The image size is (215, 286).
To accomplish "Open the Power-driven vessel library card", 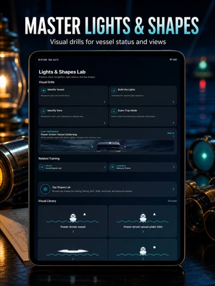I will tap(73, 221).
